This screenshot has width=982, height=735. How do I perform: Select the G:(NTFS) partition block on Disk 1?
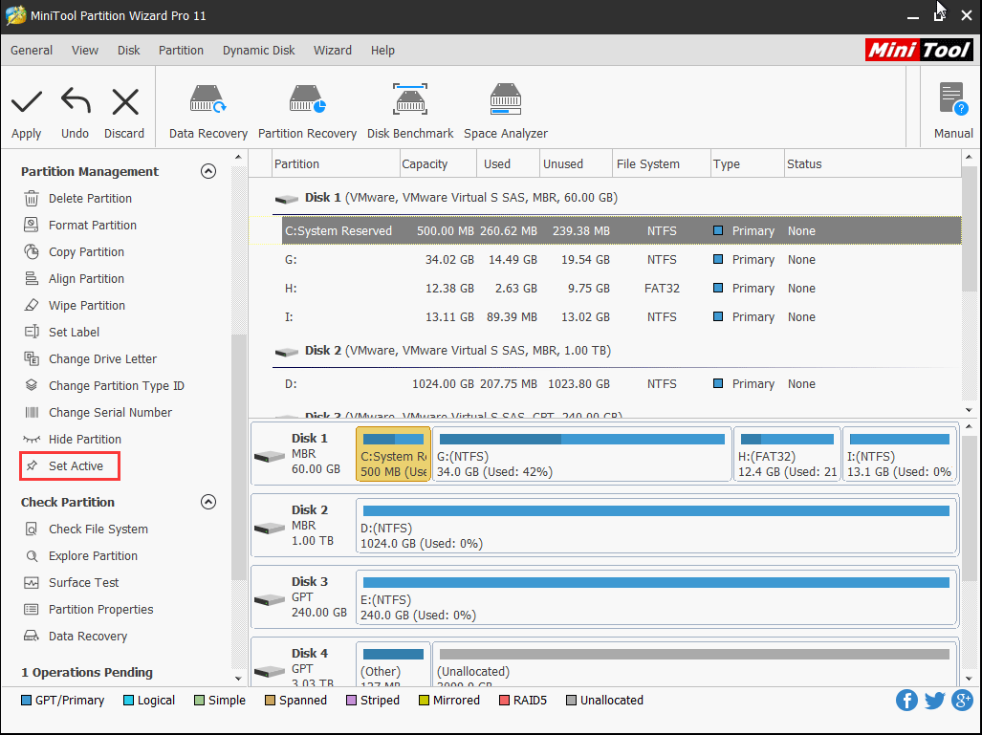click(x=581, y=455)
